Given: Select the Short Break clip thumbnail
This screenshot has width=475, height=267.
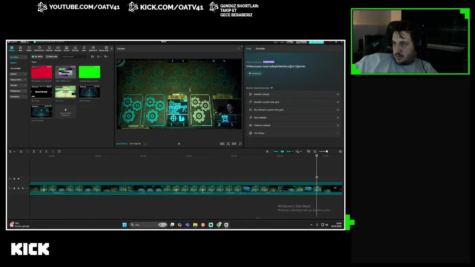Looking at the screenshot, I should click(42, 92).
